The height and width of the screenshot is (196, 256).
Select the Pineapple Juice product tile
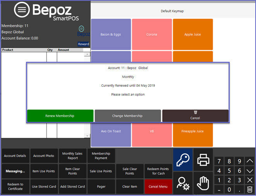tap(193, 135)
